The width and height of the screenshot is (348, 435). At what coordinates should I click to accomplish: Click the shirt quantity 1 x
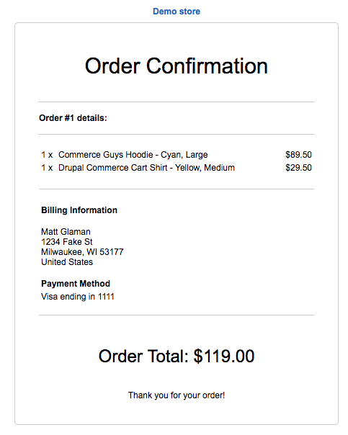pos(47,168)
